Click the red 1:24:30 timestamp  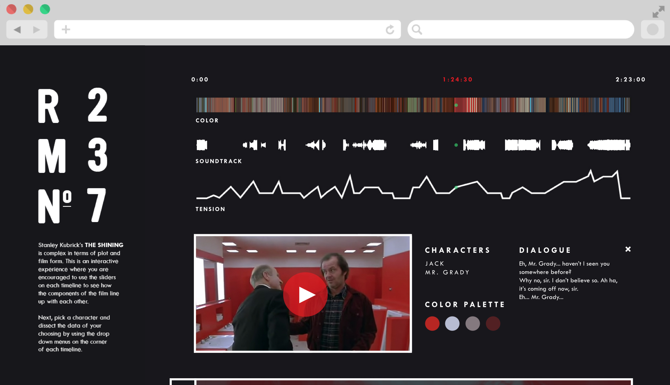(x=457, y=79)
